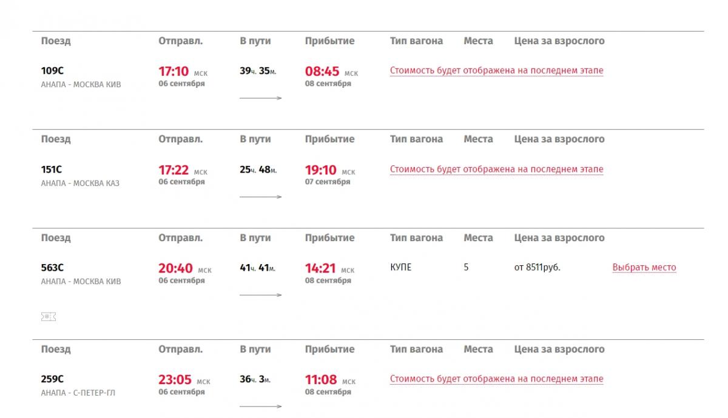The height and width of the screenshot is (418, 728).
Task: Click the ticket icon under train 563С
Action: (x=49, y=317)
